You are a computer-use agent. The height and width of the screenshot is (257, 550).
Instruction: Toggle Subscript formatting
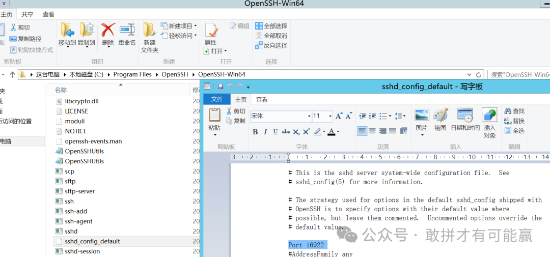point(296,132)
